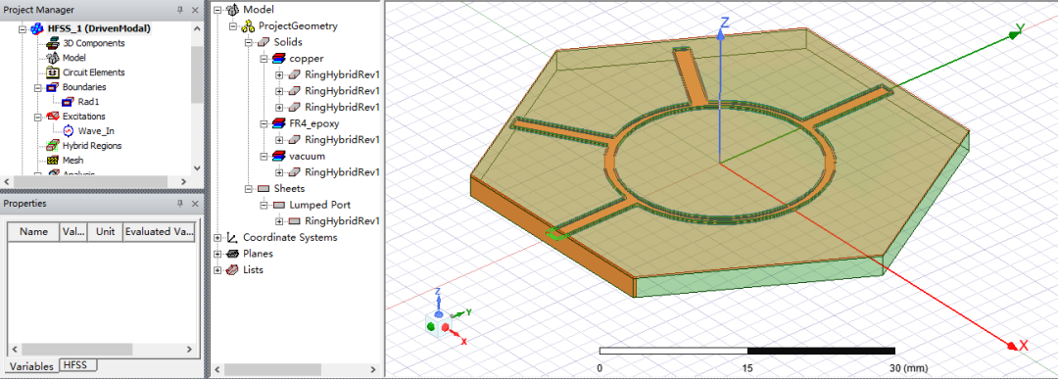Expand the Lists node
Viewport: 1058px width, 379px height.
[217, 269]
